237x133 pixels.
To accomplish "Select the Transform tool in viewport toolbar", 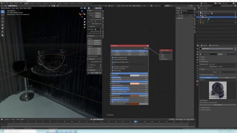I will pos(3,28).
